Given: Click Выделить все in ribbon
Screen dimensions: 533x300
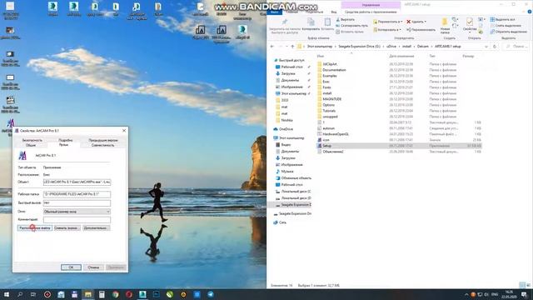Looking at the screenshot, I should click(x=502, y=20).
